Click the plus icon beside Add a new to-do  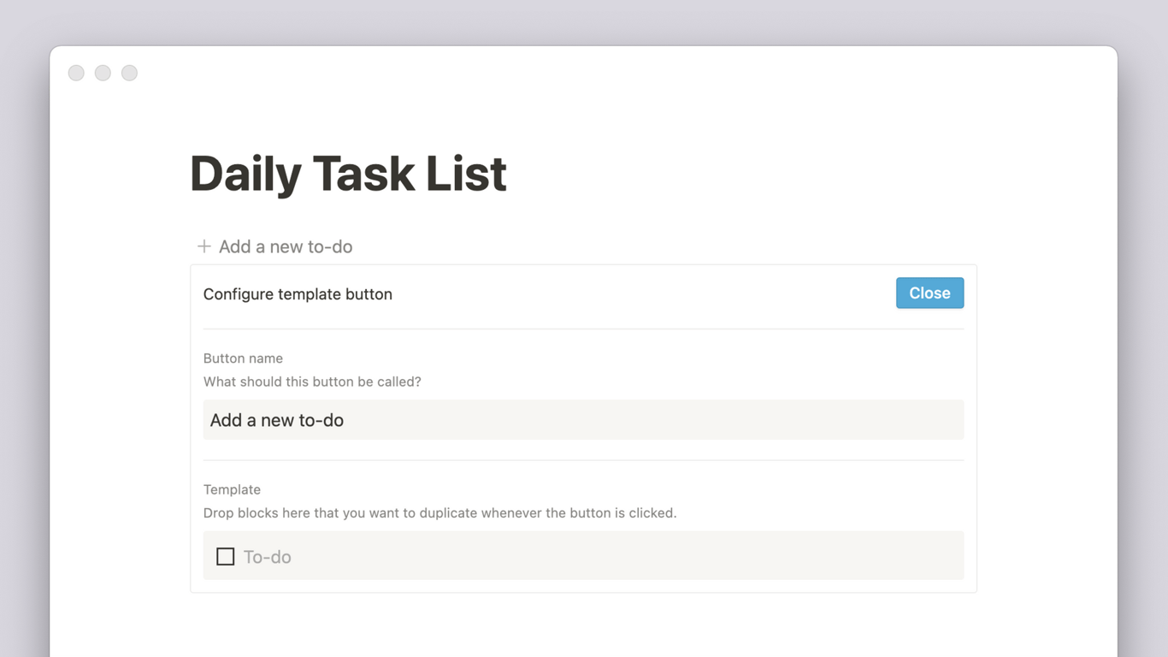pyautogui.click(x=204, y=246)
